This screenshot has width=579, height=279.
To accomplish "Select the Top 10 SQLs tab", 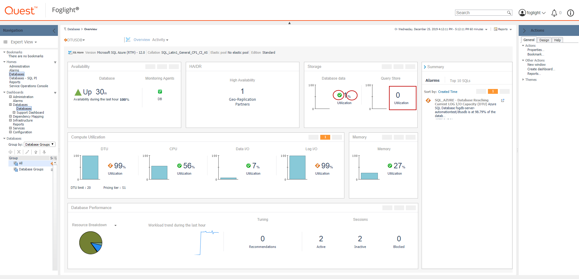I will pos(460,81).
